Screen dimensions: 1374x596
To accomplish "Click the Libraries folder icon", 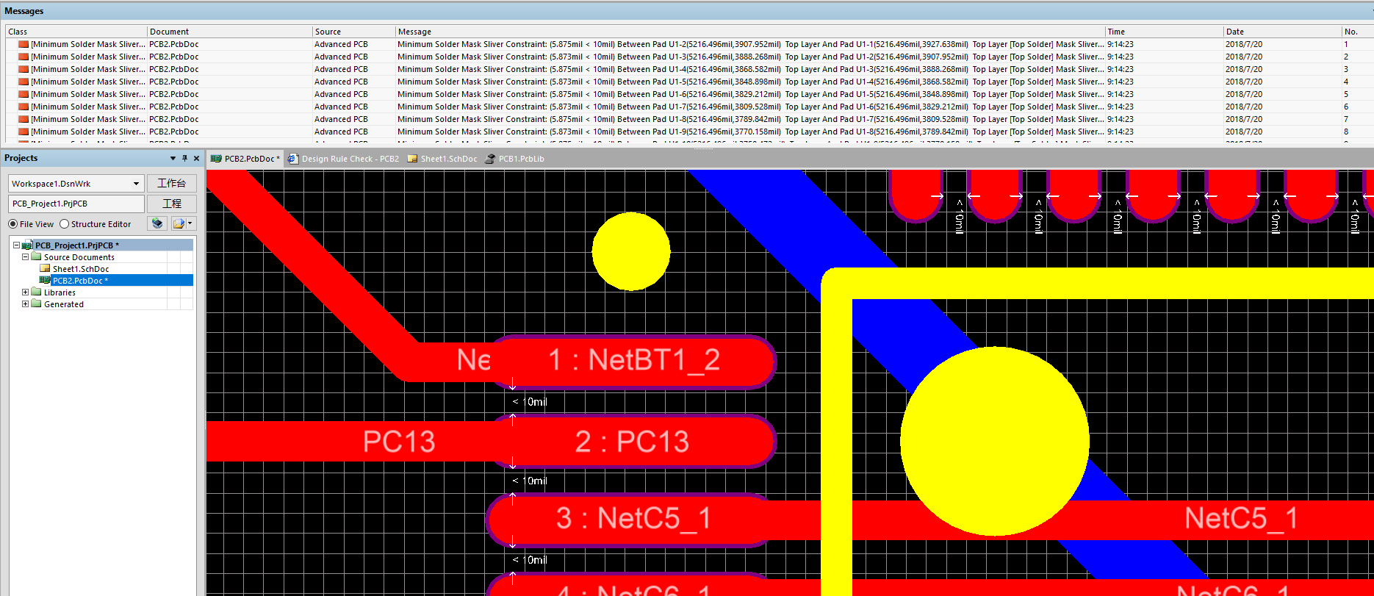I will (x=36, y=292).
